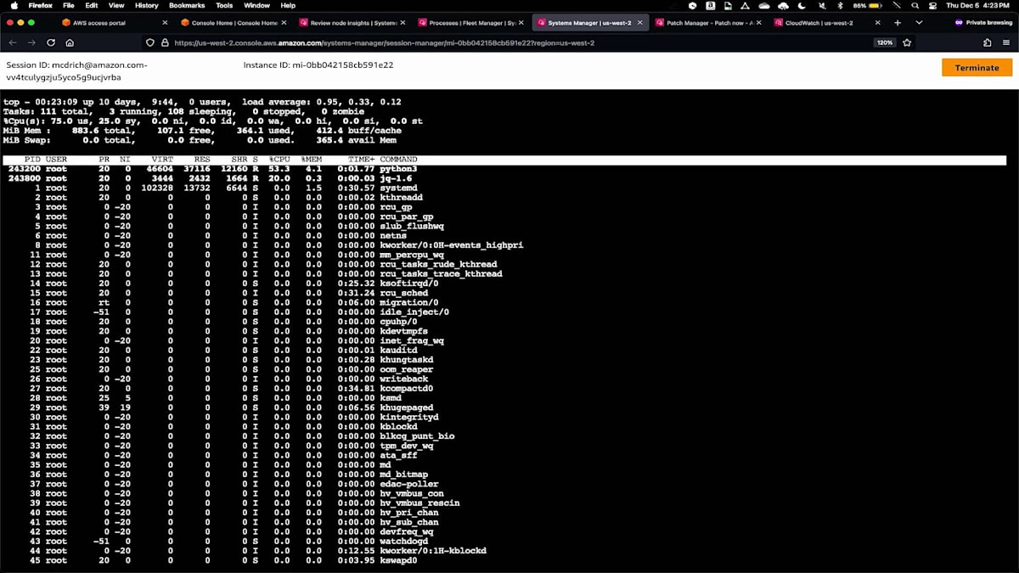Click the Instance ID mi-0bb042158cb591e22 text
This screenshot has height=573, width=1019.
[x=318, y=65]
